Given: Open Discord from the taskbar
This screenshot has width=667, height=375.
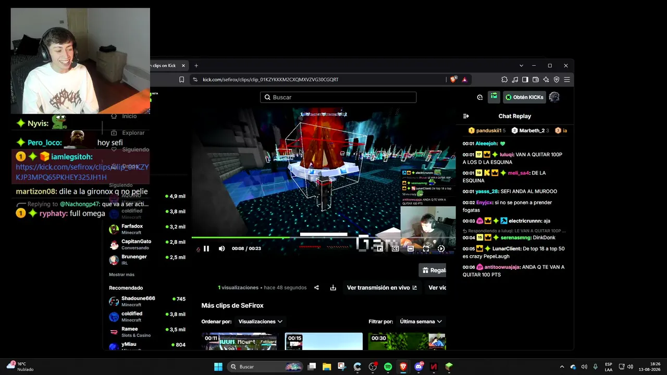Looking at the screenshot, I should click(418, 367).
